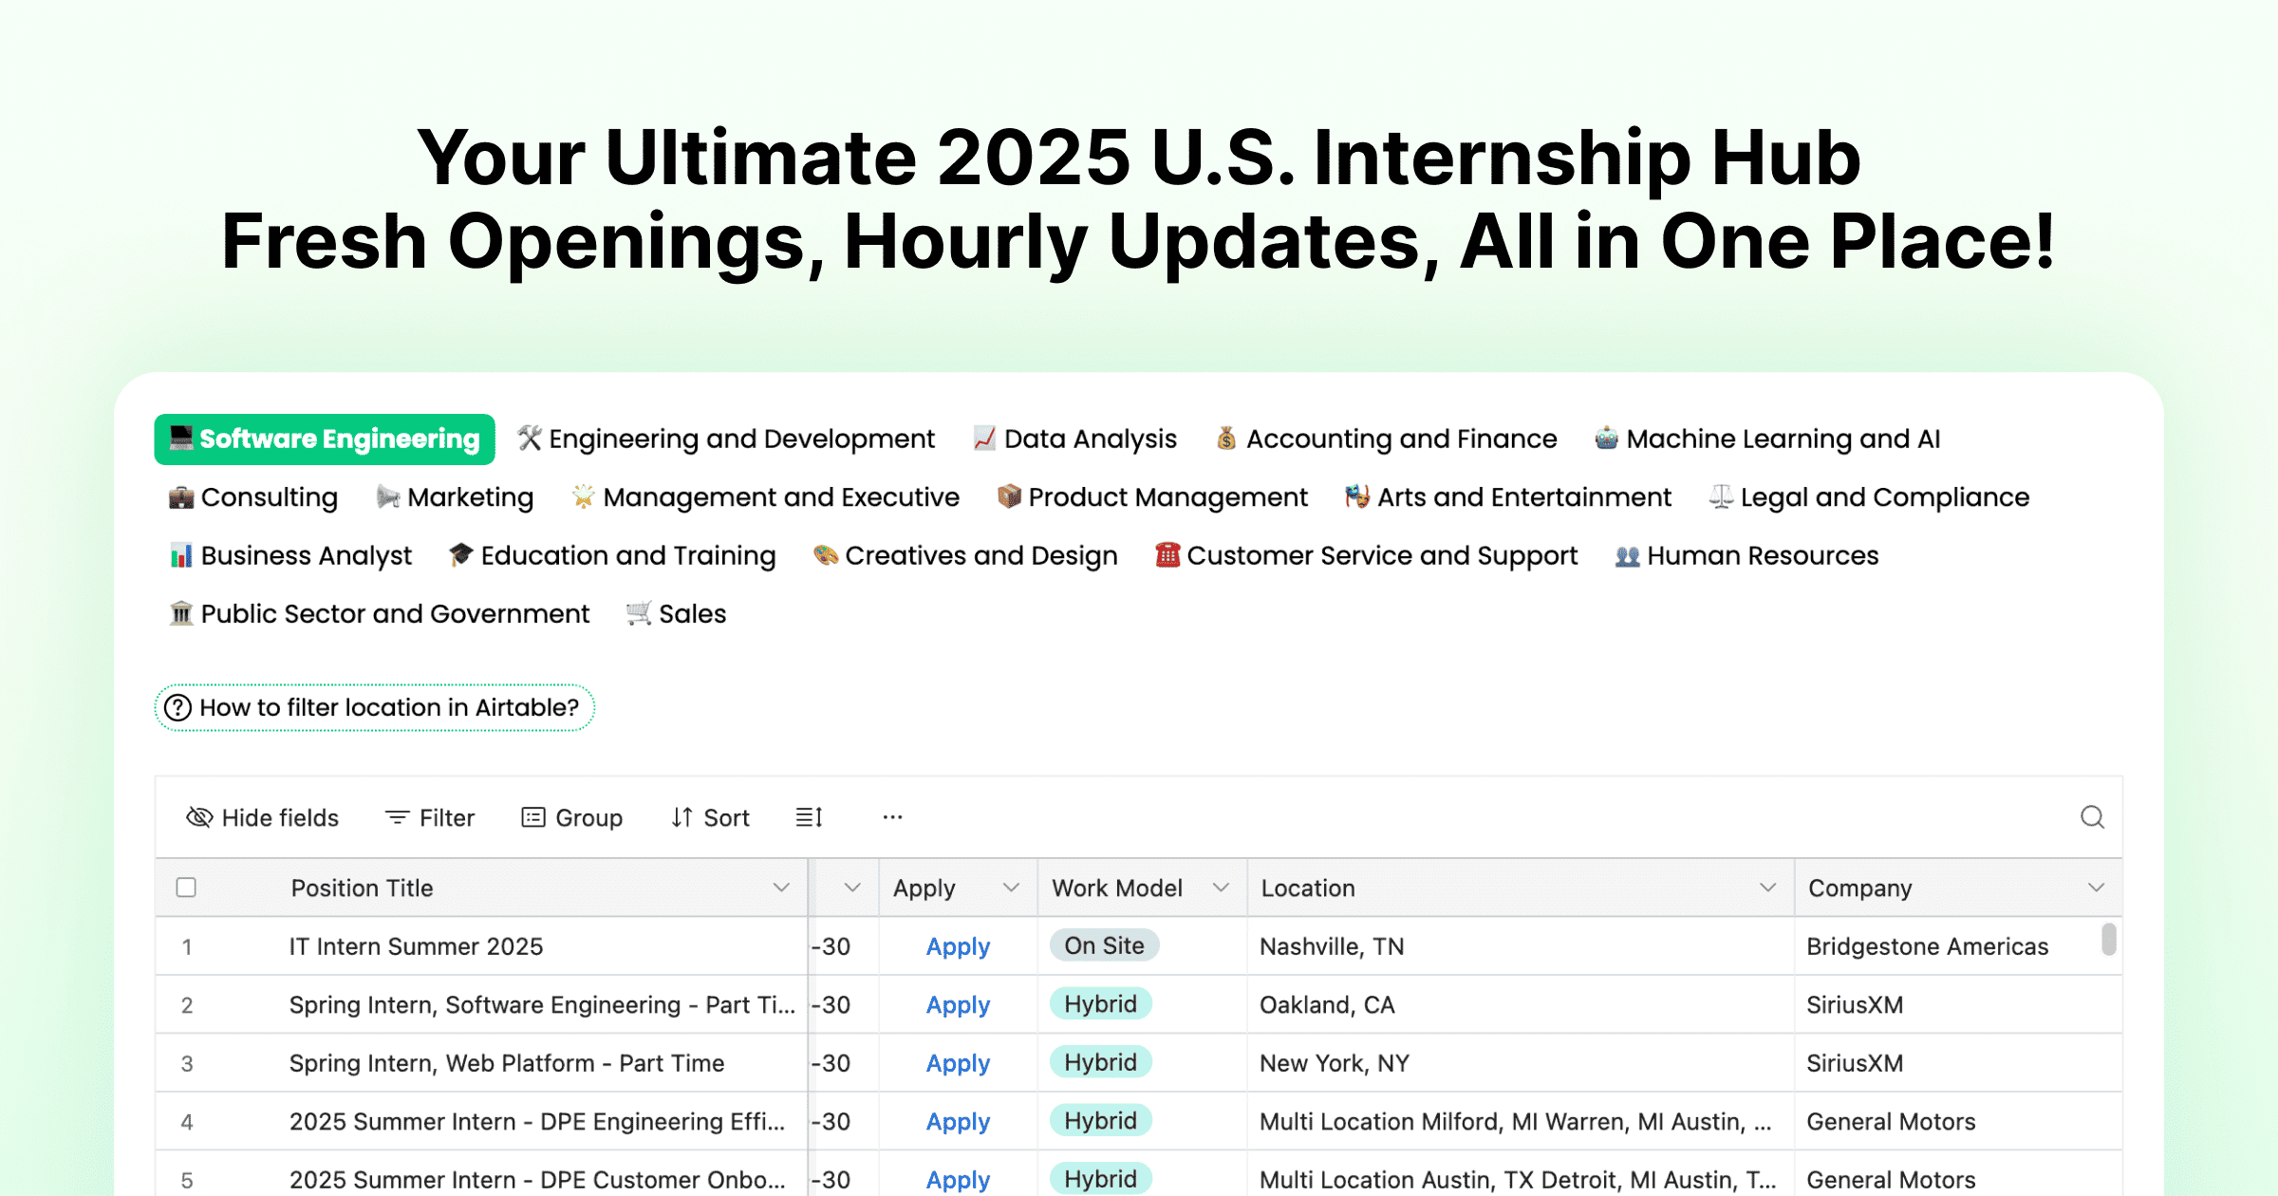Viewport: 2278px width, 1196px height.
Task: Click the Sort arrows icon
Action: point(682,817)
